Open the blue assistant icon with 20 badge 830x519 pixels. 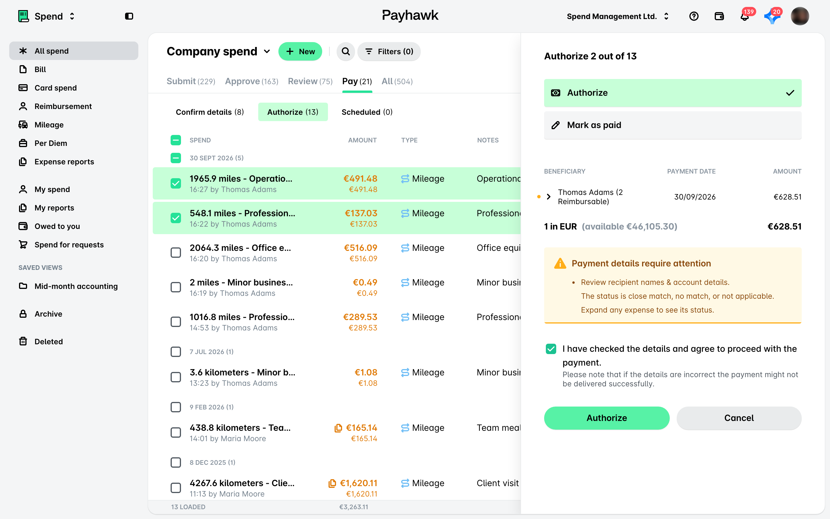click(772, 16)
